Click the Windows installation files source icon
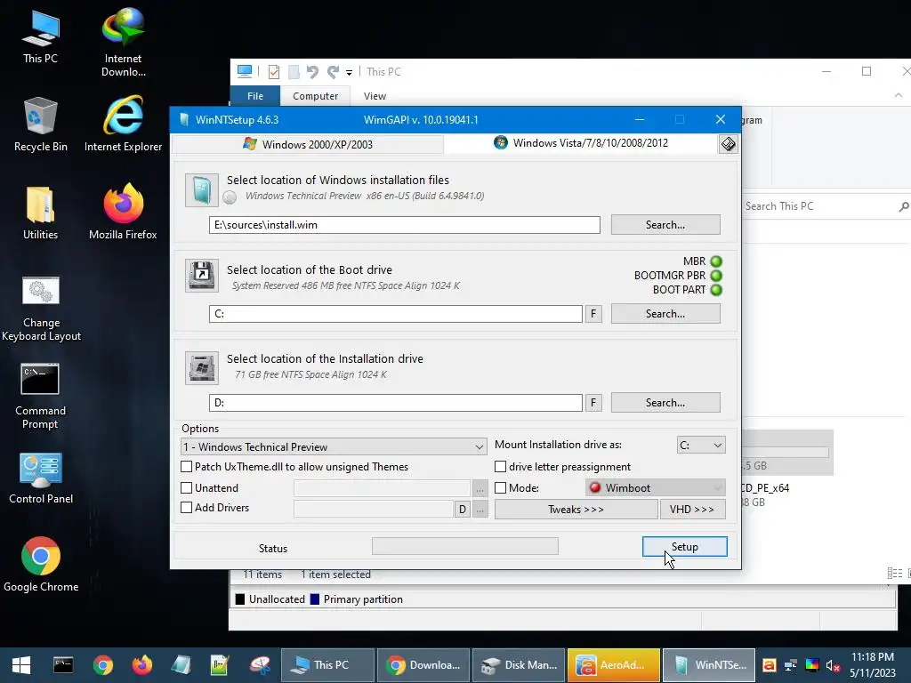Image resolution: width=911 pixels, height=683 pixels. coord(202,190)
